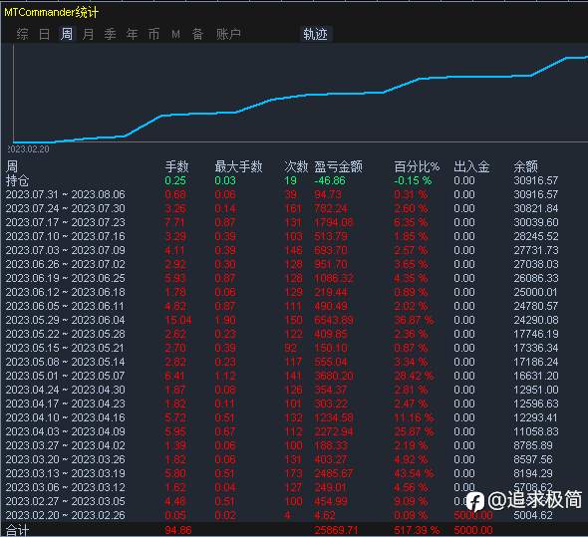Click the balance value 30916.57 in 持仓 row
Screen dimensions: 588x537
[536, 180]
